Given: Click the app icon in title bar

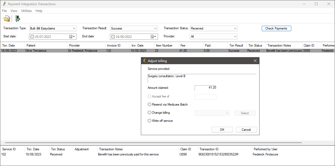Looking at the screenshot, I should point(4,4).
